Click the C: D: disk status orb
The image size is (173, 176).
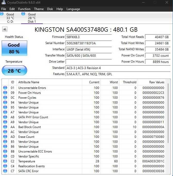[2, 14]
